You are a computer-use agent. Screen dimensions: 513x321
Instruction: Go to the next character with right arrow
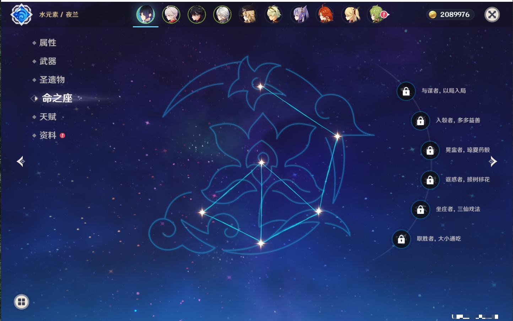(492, 161)
